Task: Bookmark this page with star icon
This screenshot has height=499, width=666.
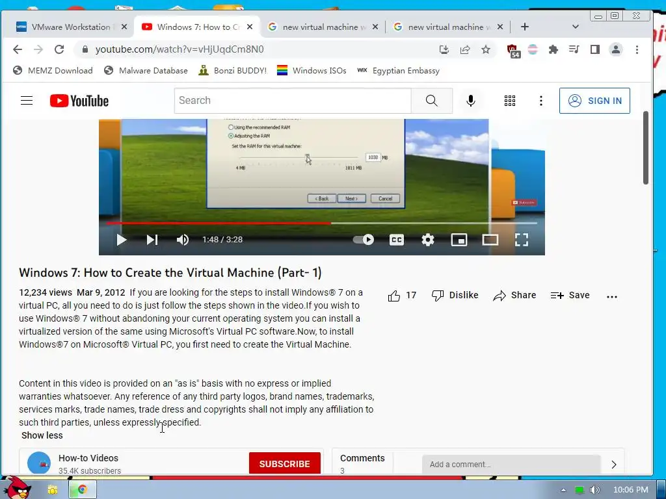Action: [486, 49]
